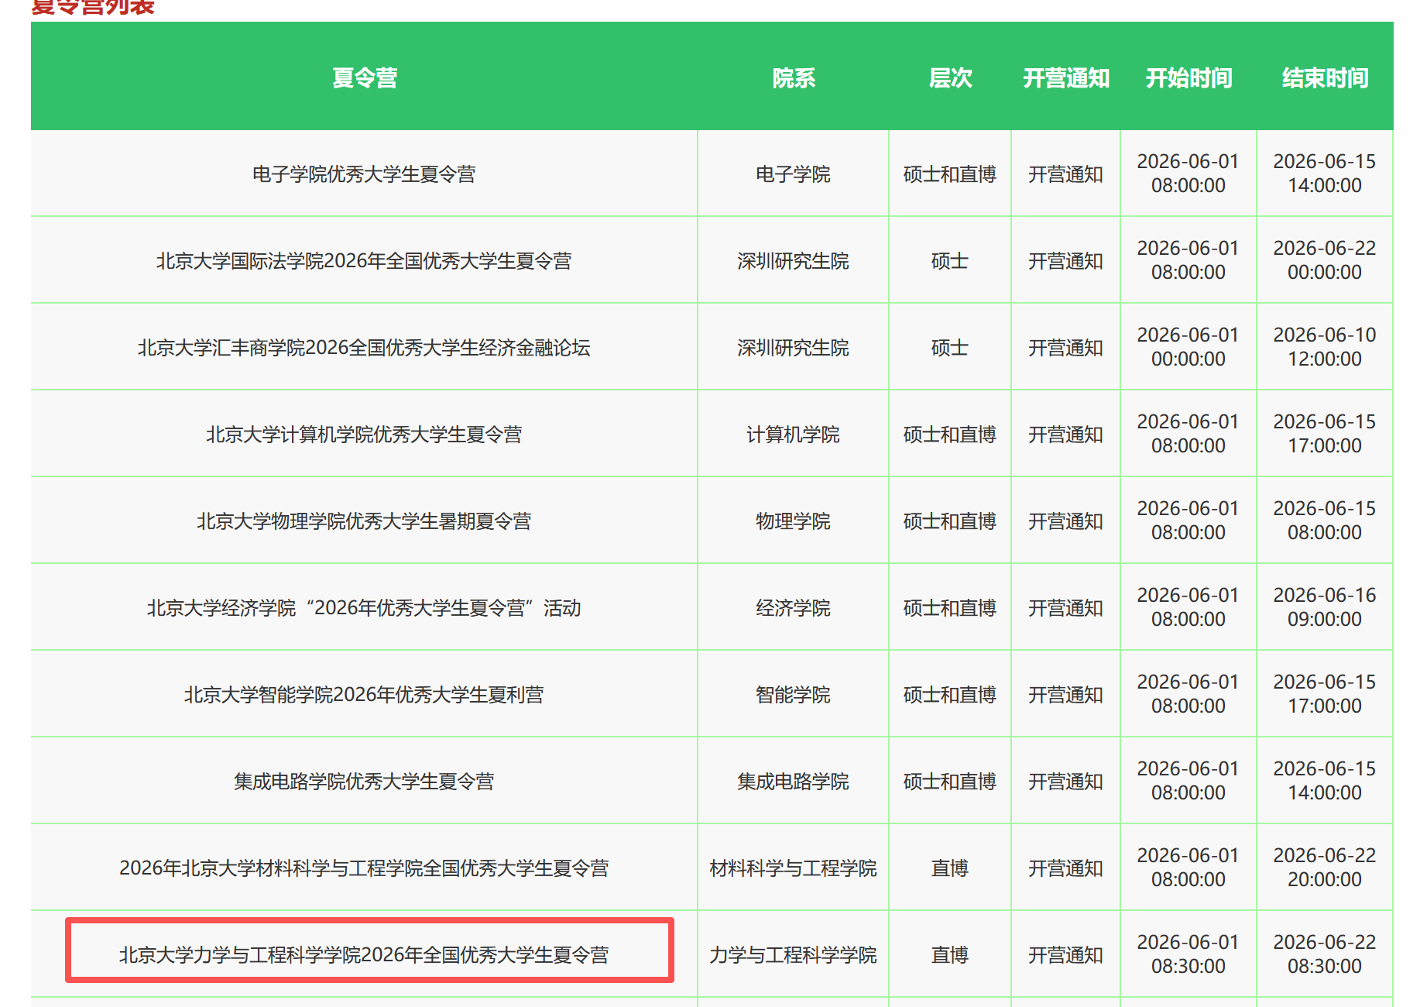Click the 硕士 cell in 国际法学院 row
The height and width of the screenshot is (1007, 1420).
tap(950, 261)
